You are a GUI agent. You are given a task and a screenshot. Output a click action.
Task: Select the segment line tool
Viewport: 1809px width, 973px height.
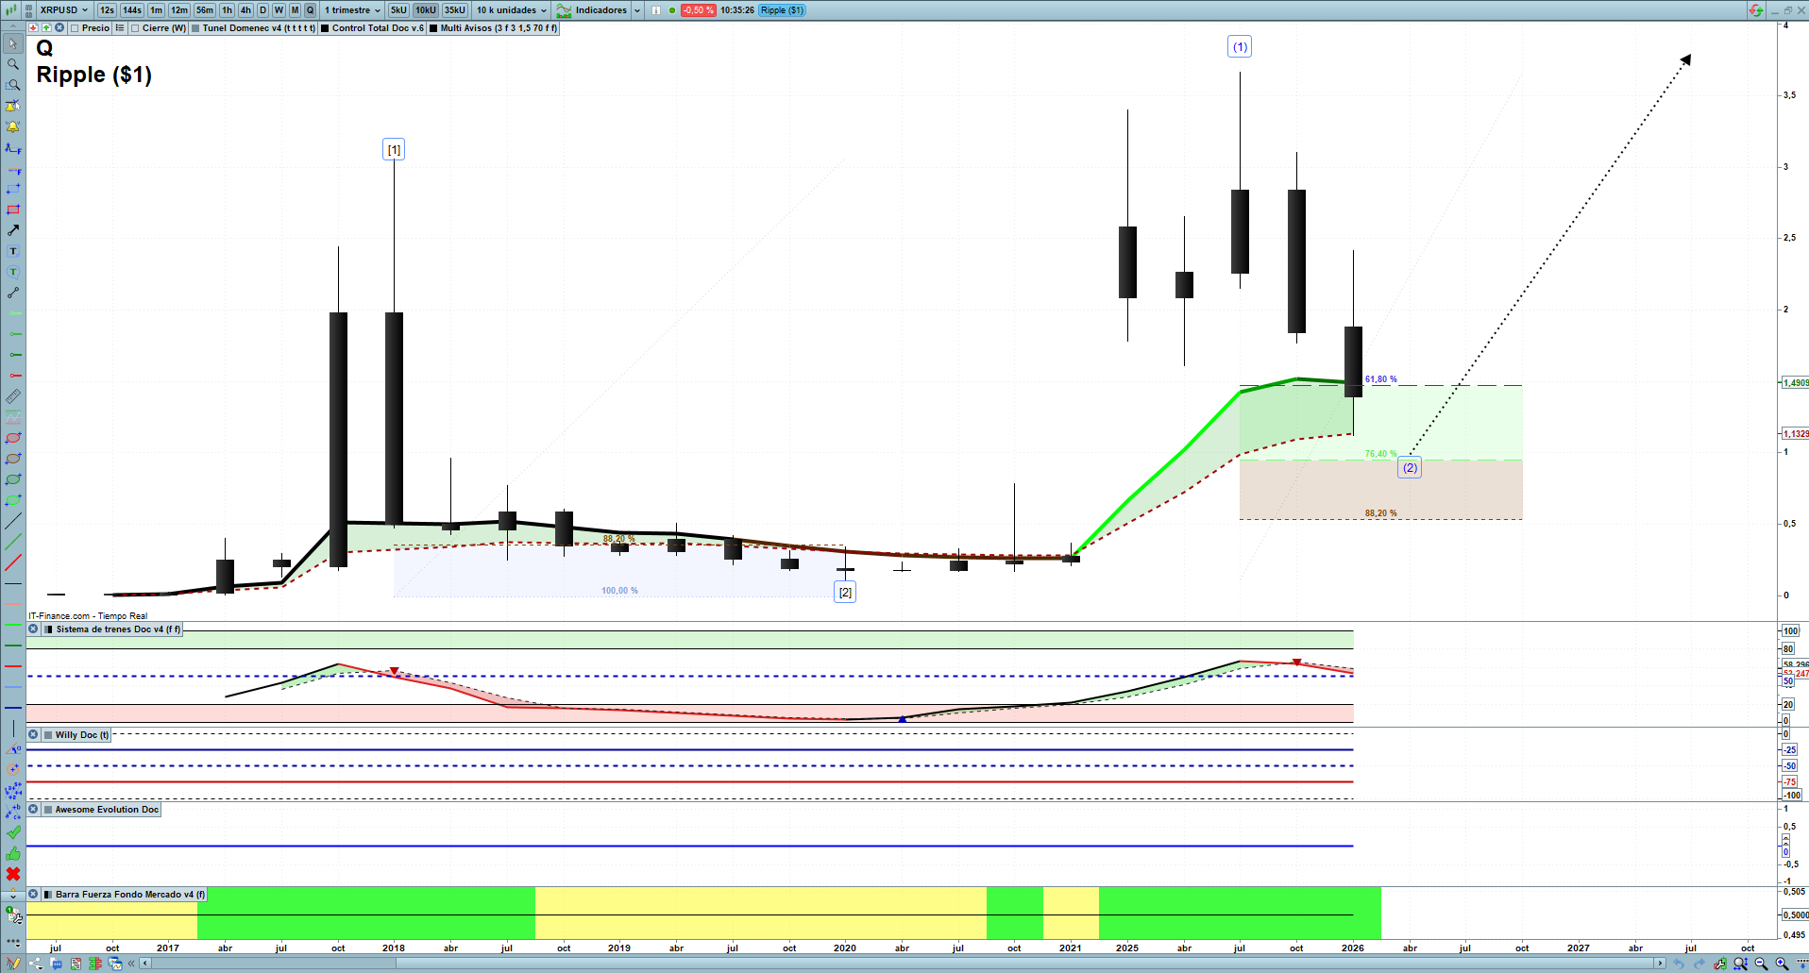tap(13, 293)
